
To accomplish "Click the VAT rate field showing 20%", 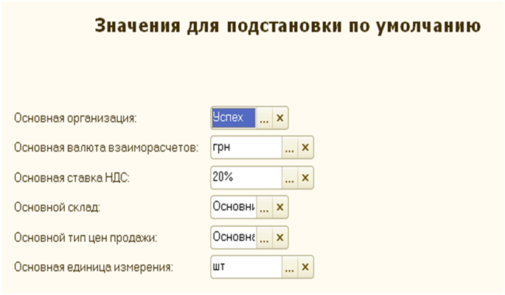I will [245, 178].
